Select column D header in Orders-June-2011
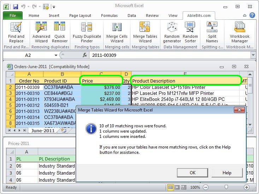Image resolution: width=259 pixels, height=194 pixels. (x=126, y=74)
